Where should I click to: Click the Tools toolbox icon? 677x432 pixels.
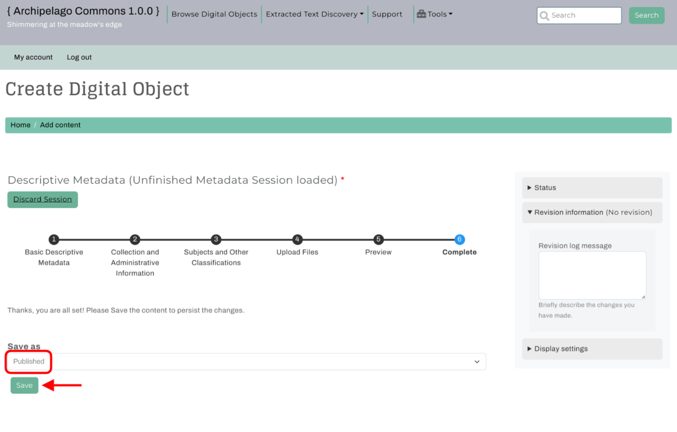click(421, 14)
